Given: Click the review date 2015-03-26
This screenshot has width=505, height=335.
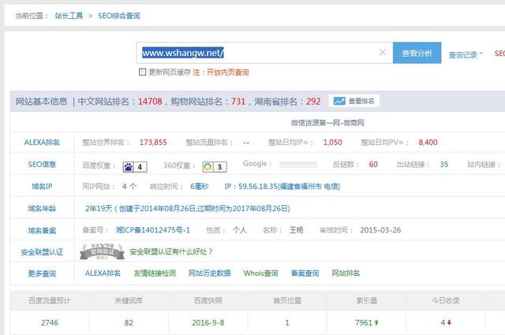Looking at the screenshot, I should (x=380, y=230).
